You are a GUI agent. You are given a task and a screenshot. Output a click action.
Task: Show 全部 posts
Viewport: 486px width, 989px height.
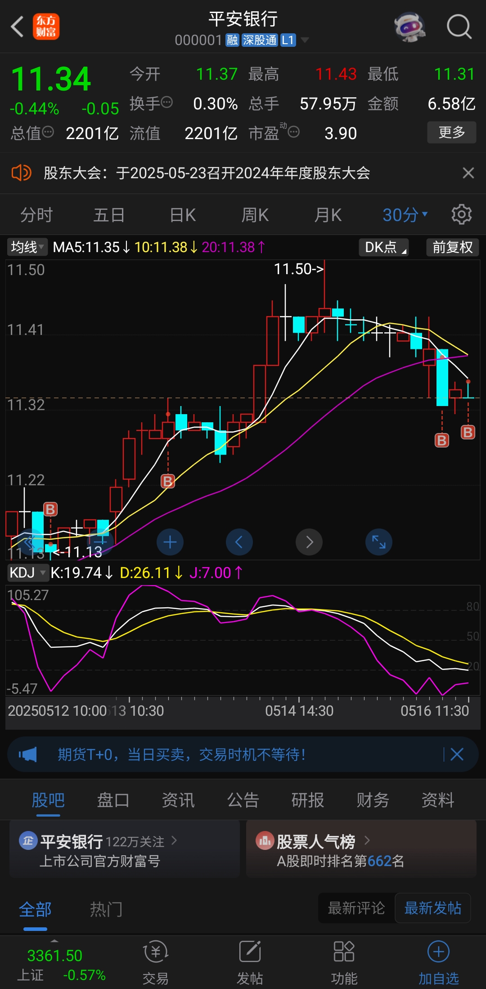pos(35,909)
